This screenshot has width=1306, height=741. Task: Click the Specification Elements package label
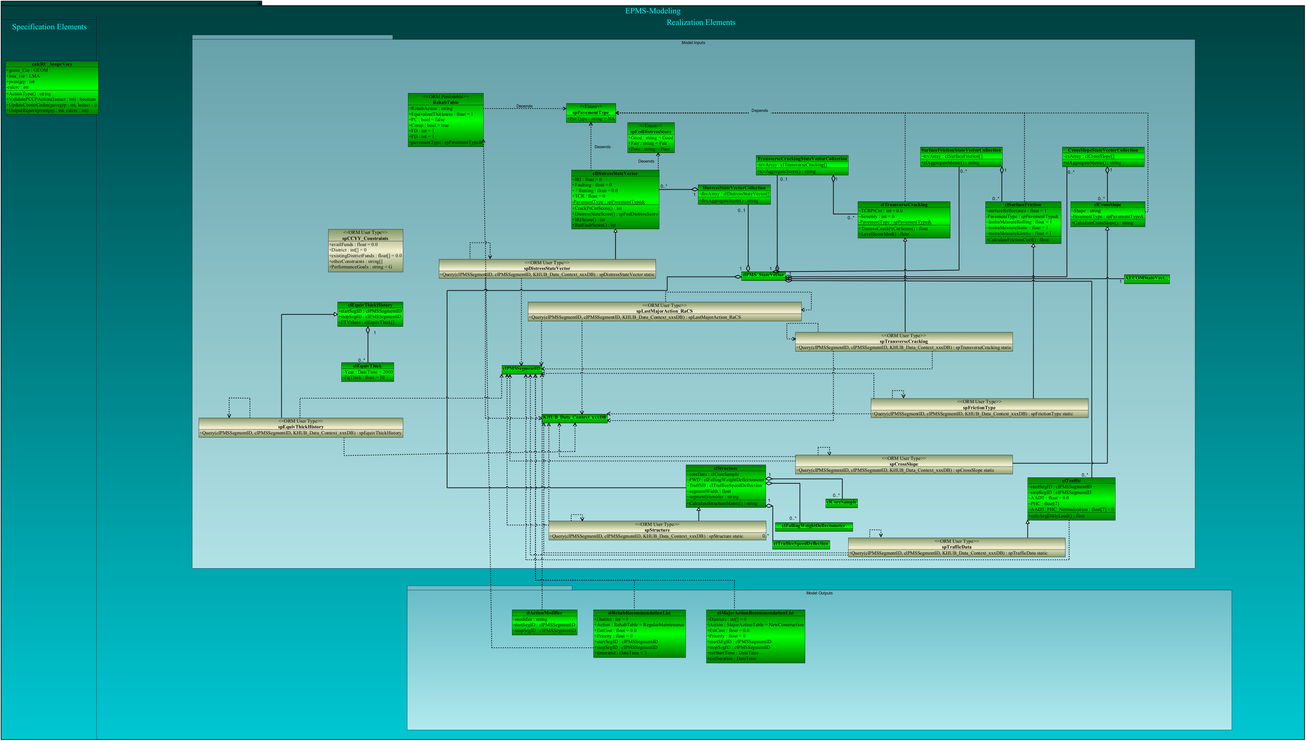tap(49, 27)
